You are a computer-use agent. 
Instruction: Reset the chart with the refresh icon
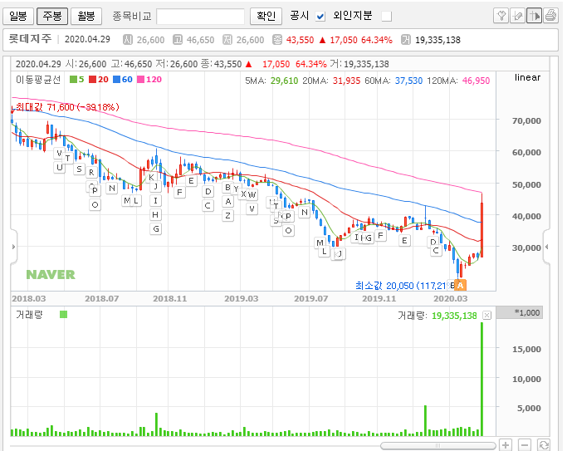pos(544,445)
